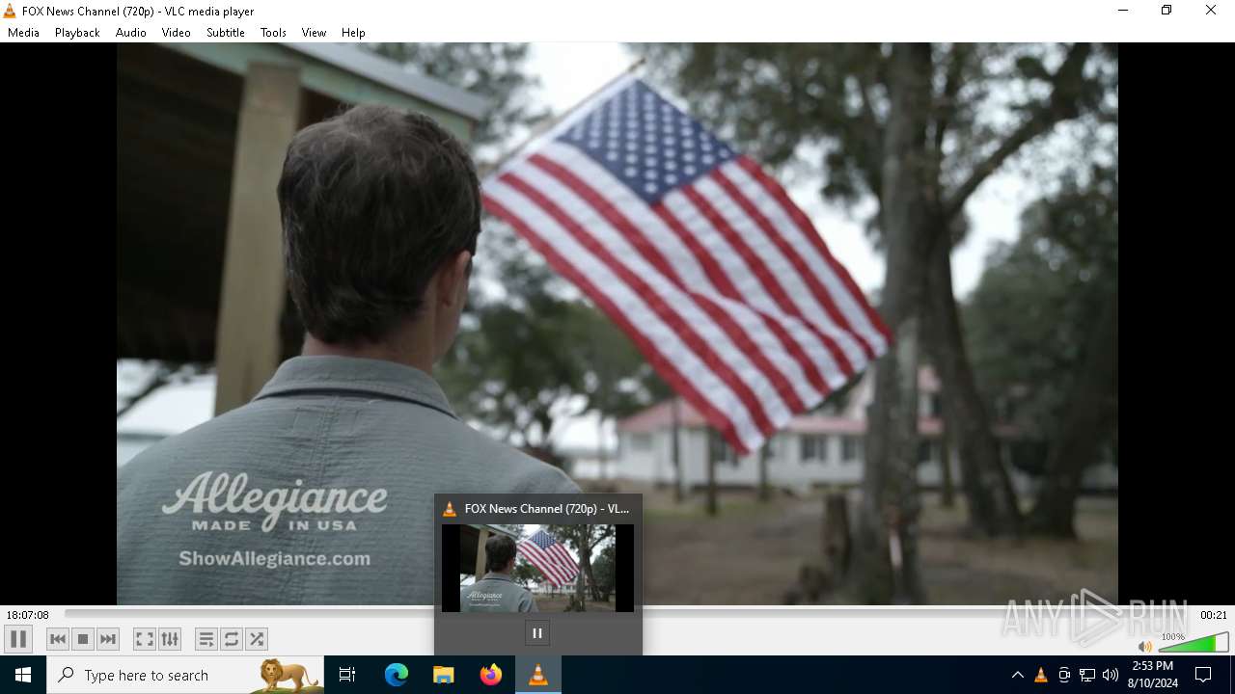Adjust the volume slider at 100%

(1194, 643)
